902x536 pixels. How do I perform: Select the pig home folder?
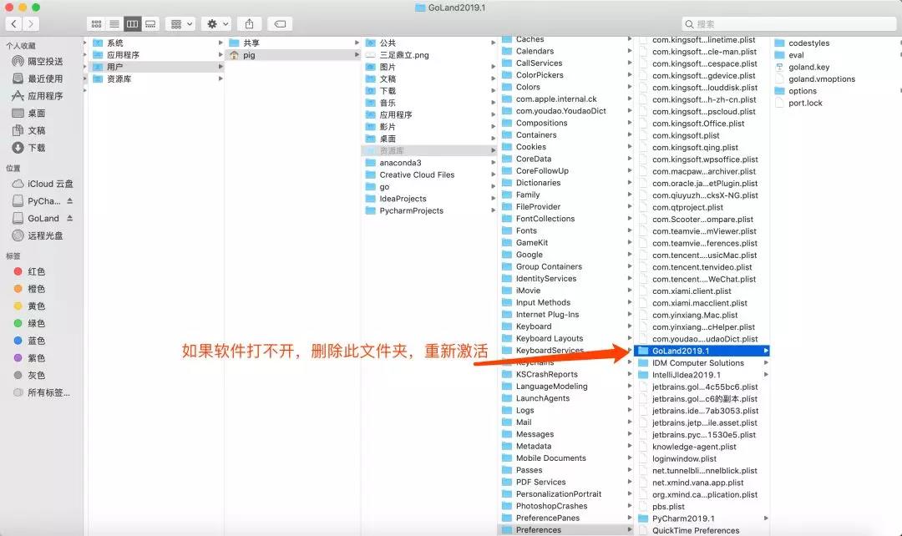[x=249, y=55]
